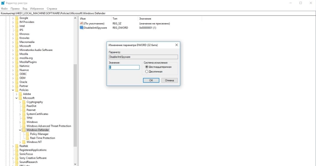This screenshot has height=166, width=316.
Task: Click the 0x00000001 (1) value cell
Action: tap(148, 28)
